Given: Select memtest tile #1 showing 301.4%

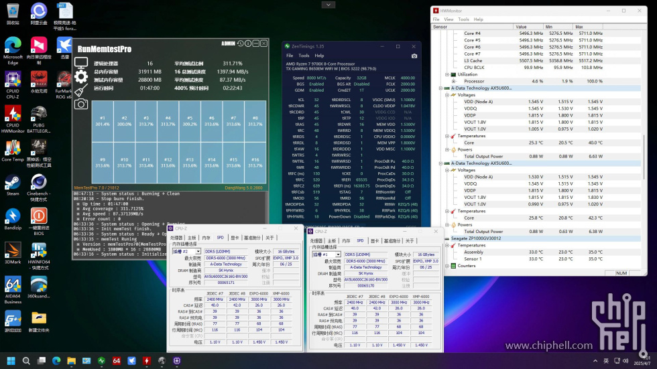Looking at the screenshot, I should [103, 121].
